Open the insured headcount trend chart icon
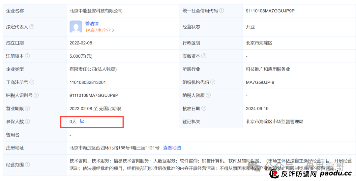Image resolution: width=356 pixels, height=181 pixels. (x=82, y=121)
